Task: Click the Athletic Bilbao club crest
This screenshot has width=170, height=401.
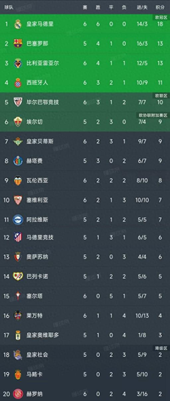Action: 18,102
